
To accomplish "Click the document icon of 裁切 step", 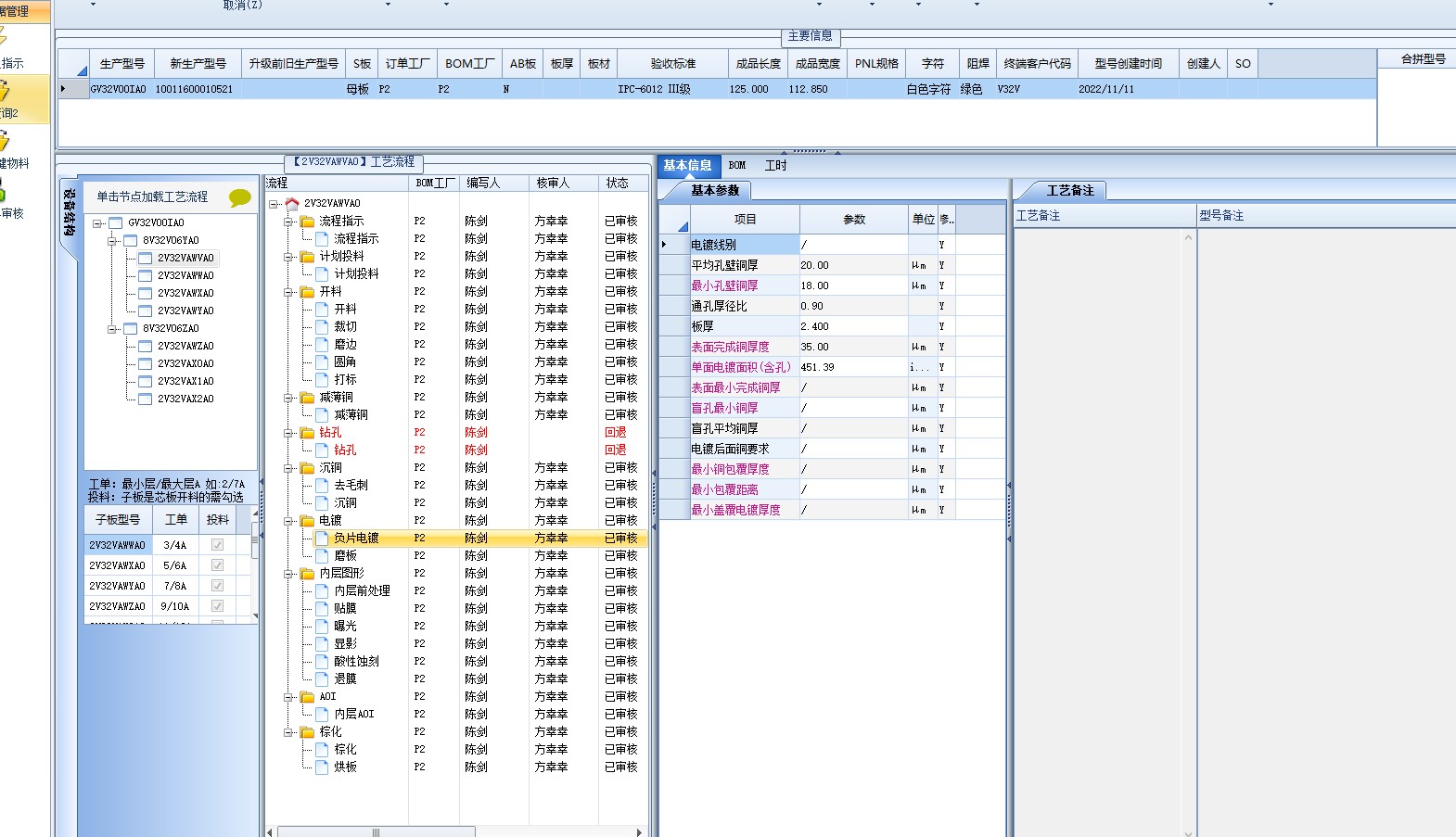I will [x=322, y=326].
